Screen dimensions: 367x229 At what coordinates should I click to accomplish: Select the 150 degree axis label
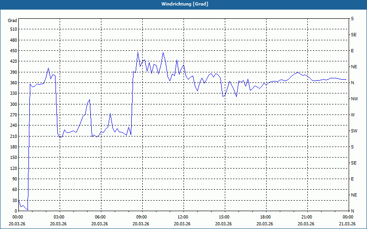click(x=13, y=158)
